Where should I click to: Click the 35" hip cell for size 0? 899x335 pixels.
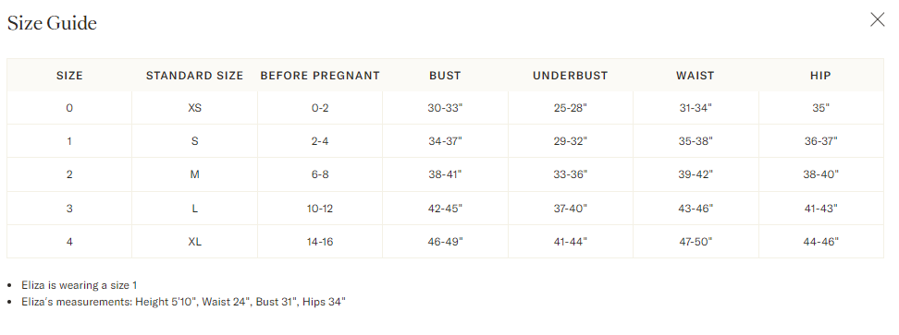click(x=821, y=107)
